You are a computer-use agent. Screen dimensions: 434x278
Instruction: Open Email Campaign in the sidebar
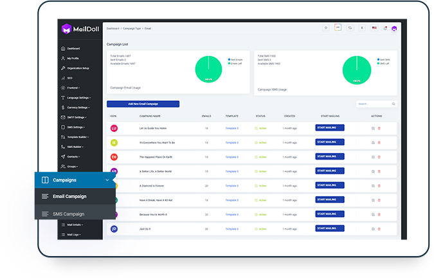69,196
